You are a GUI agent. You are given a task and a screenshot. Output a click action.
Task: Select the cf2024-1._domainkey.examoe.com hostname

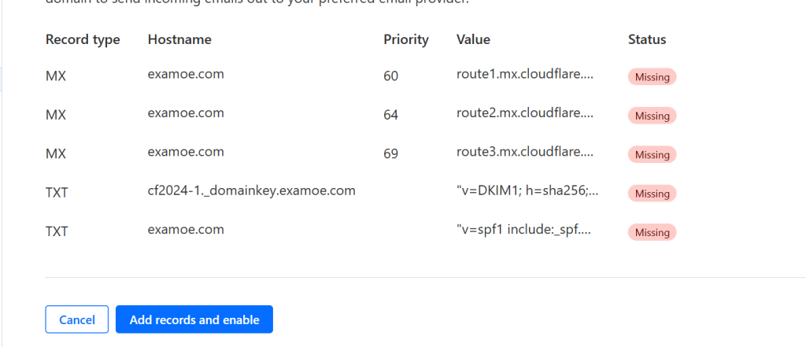[x=251, y=190]
